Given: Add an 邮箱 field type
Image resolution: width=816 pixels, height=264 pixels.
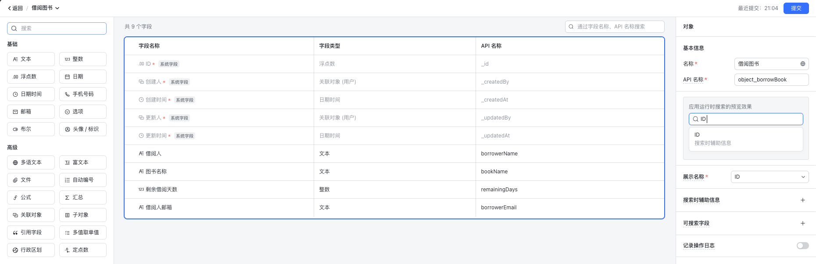Looking at the screenshot, I should (x=31, y=112).
